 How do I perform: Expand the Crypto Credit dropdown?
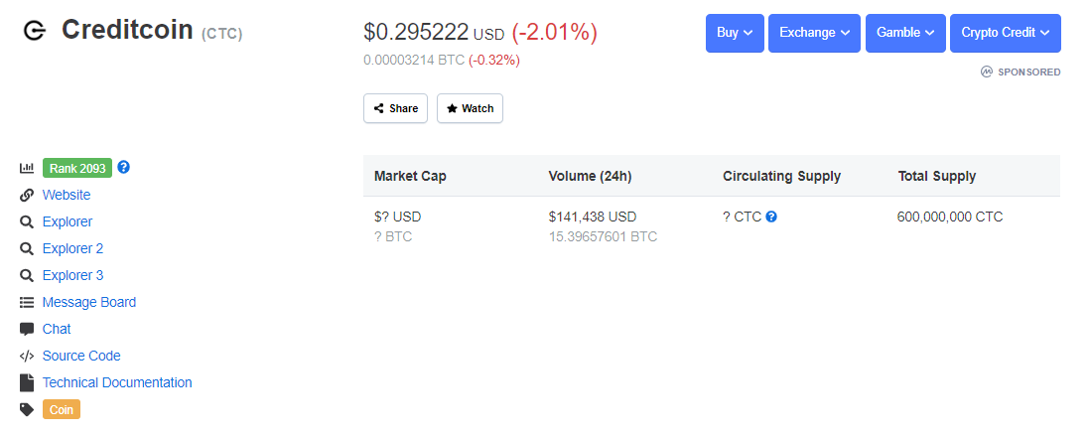tap(1005, 33)
